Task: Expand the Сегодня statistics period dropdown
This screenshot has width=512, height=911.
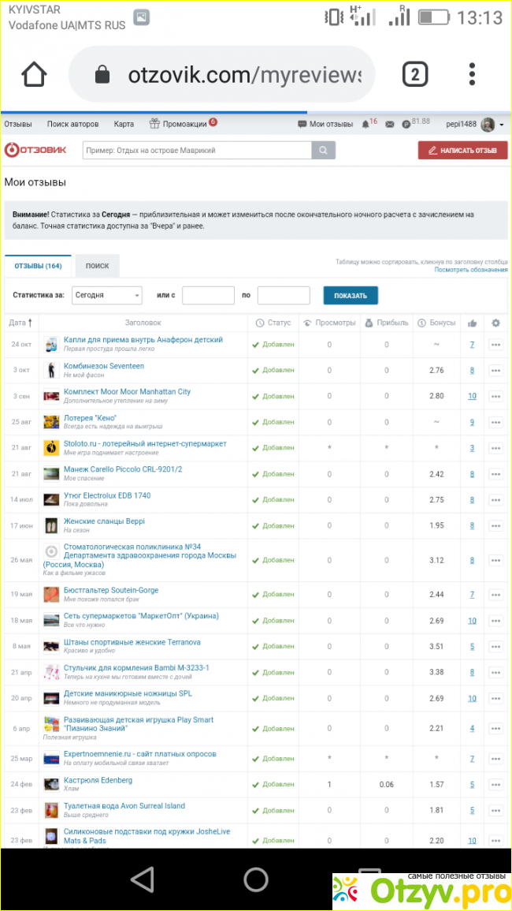Action: pyautogui.click(x=106, y=296)
